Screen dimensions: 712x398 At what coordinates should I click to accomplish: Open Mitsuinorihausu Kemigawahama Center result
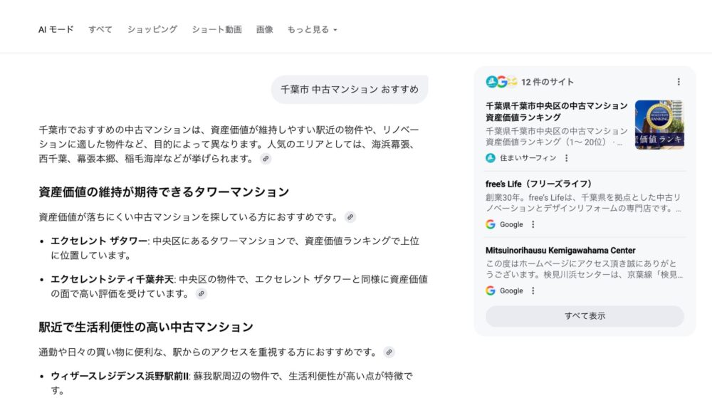tap(560, 250)
